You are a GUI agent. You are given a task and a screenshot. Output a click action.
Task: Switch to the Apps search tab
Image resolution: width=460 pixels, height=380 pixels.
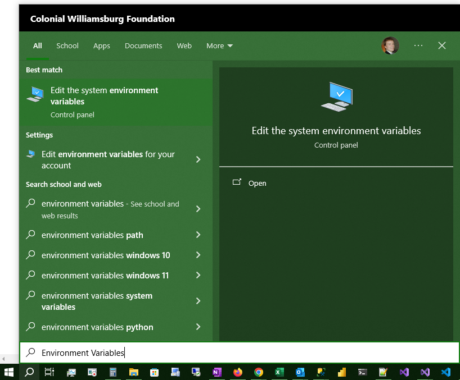[x=102, y=45]
